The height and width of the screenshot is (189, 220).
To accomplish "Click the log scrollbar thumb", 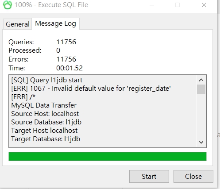I will (x=201, y=89).
